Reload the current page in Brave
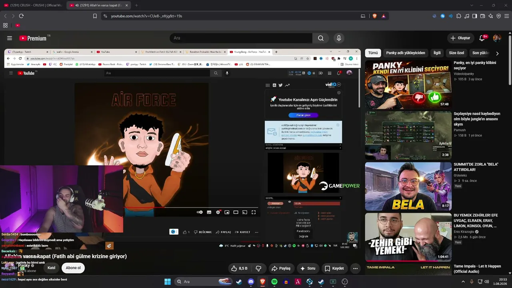The width and height of the screenshot is (512, 288). click(21, 16)
